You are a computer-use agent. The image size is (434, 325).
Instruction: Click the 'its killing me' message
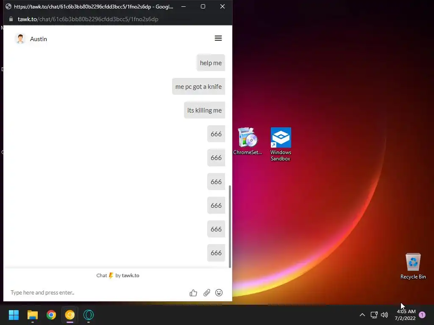pyautogui.click(x=204, y=110)
